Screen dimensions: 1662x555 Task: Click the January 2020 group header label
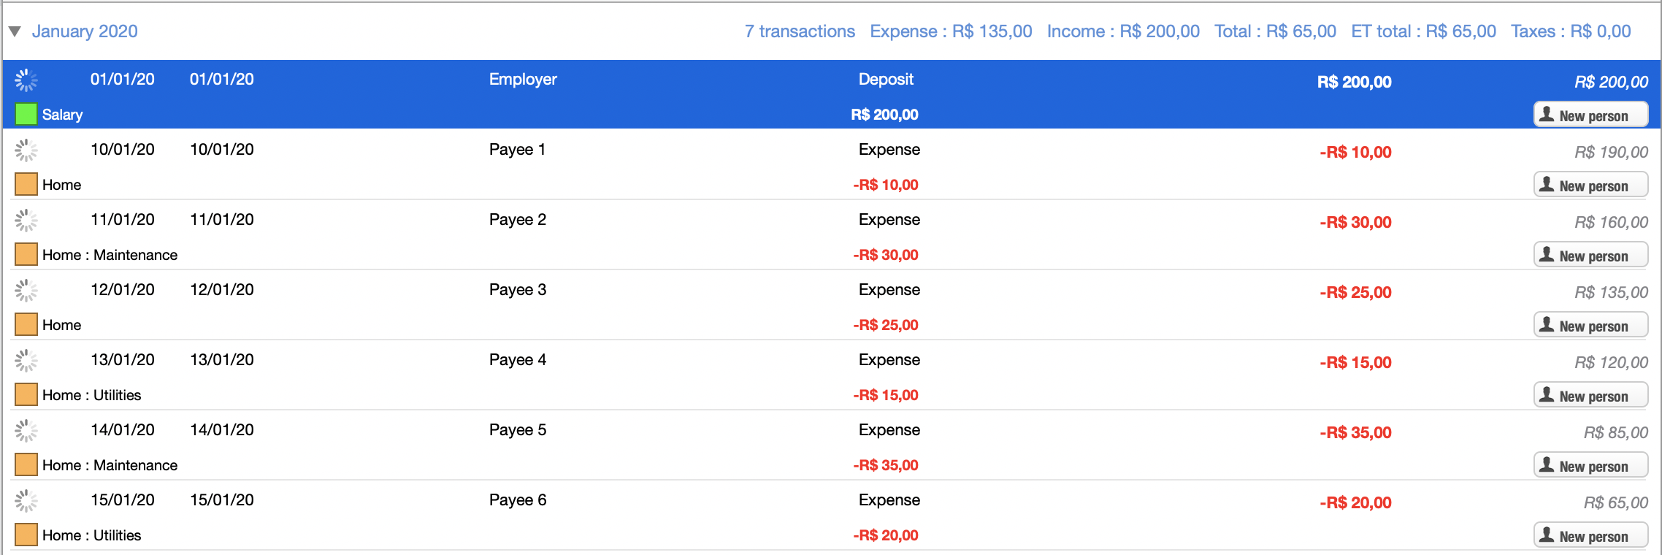tap(85, 31)
